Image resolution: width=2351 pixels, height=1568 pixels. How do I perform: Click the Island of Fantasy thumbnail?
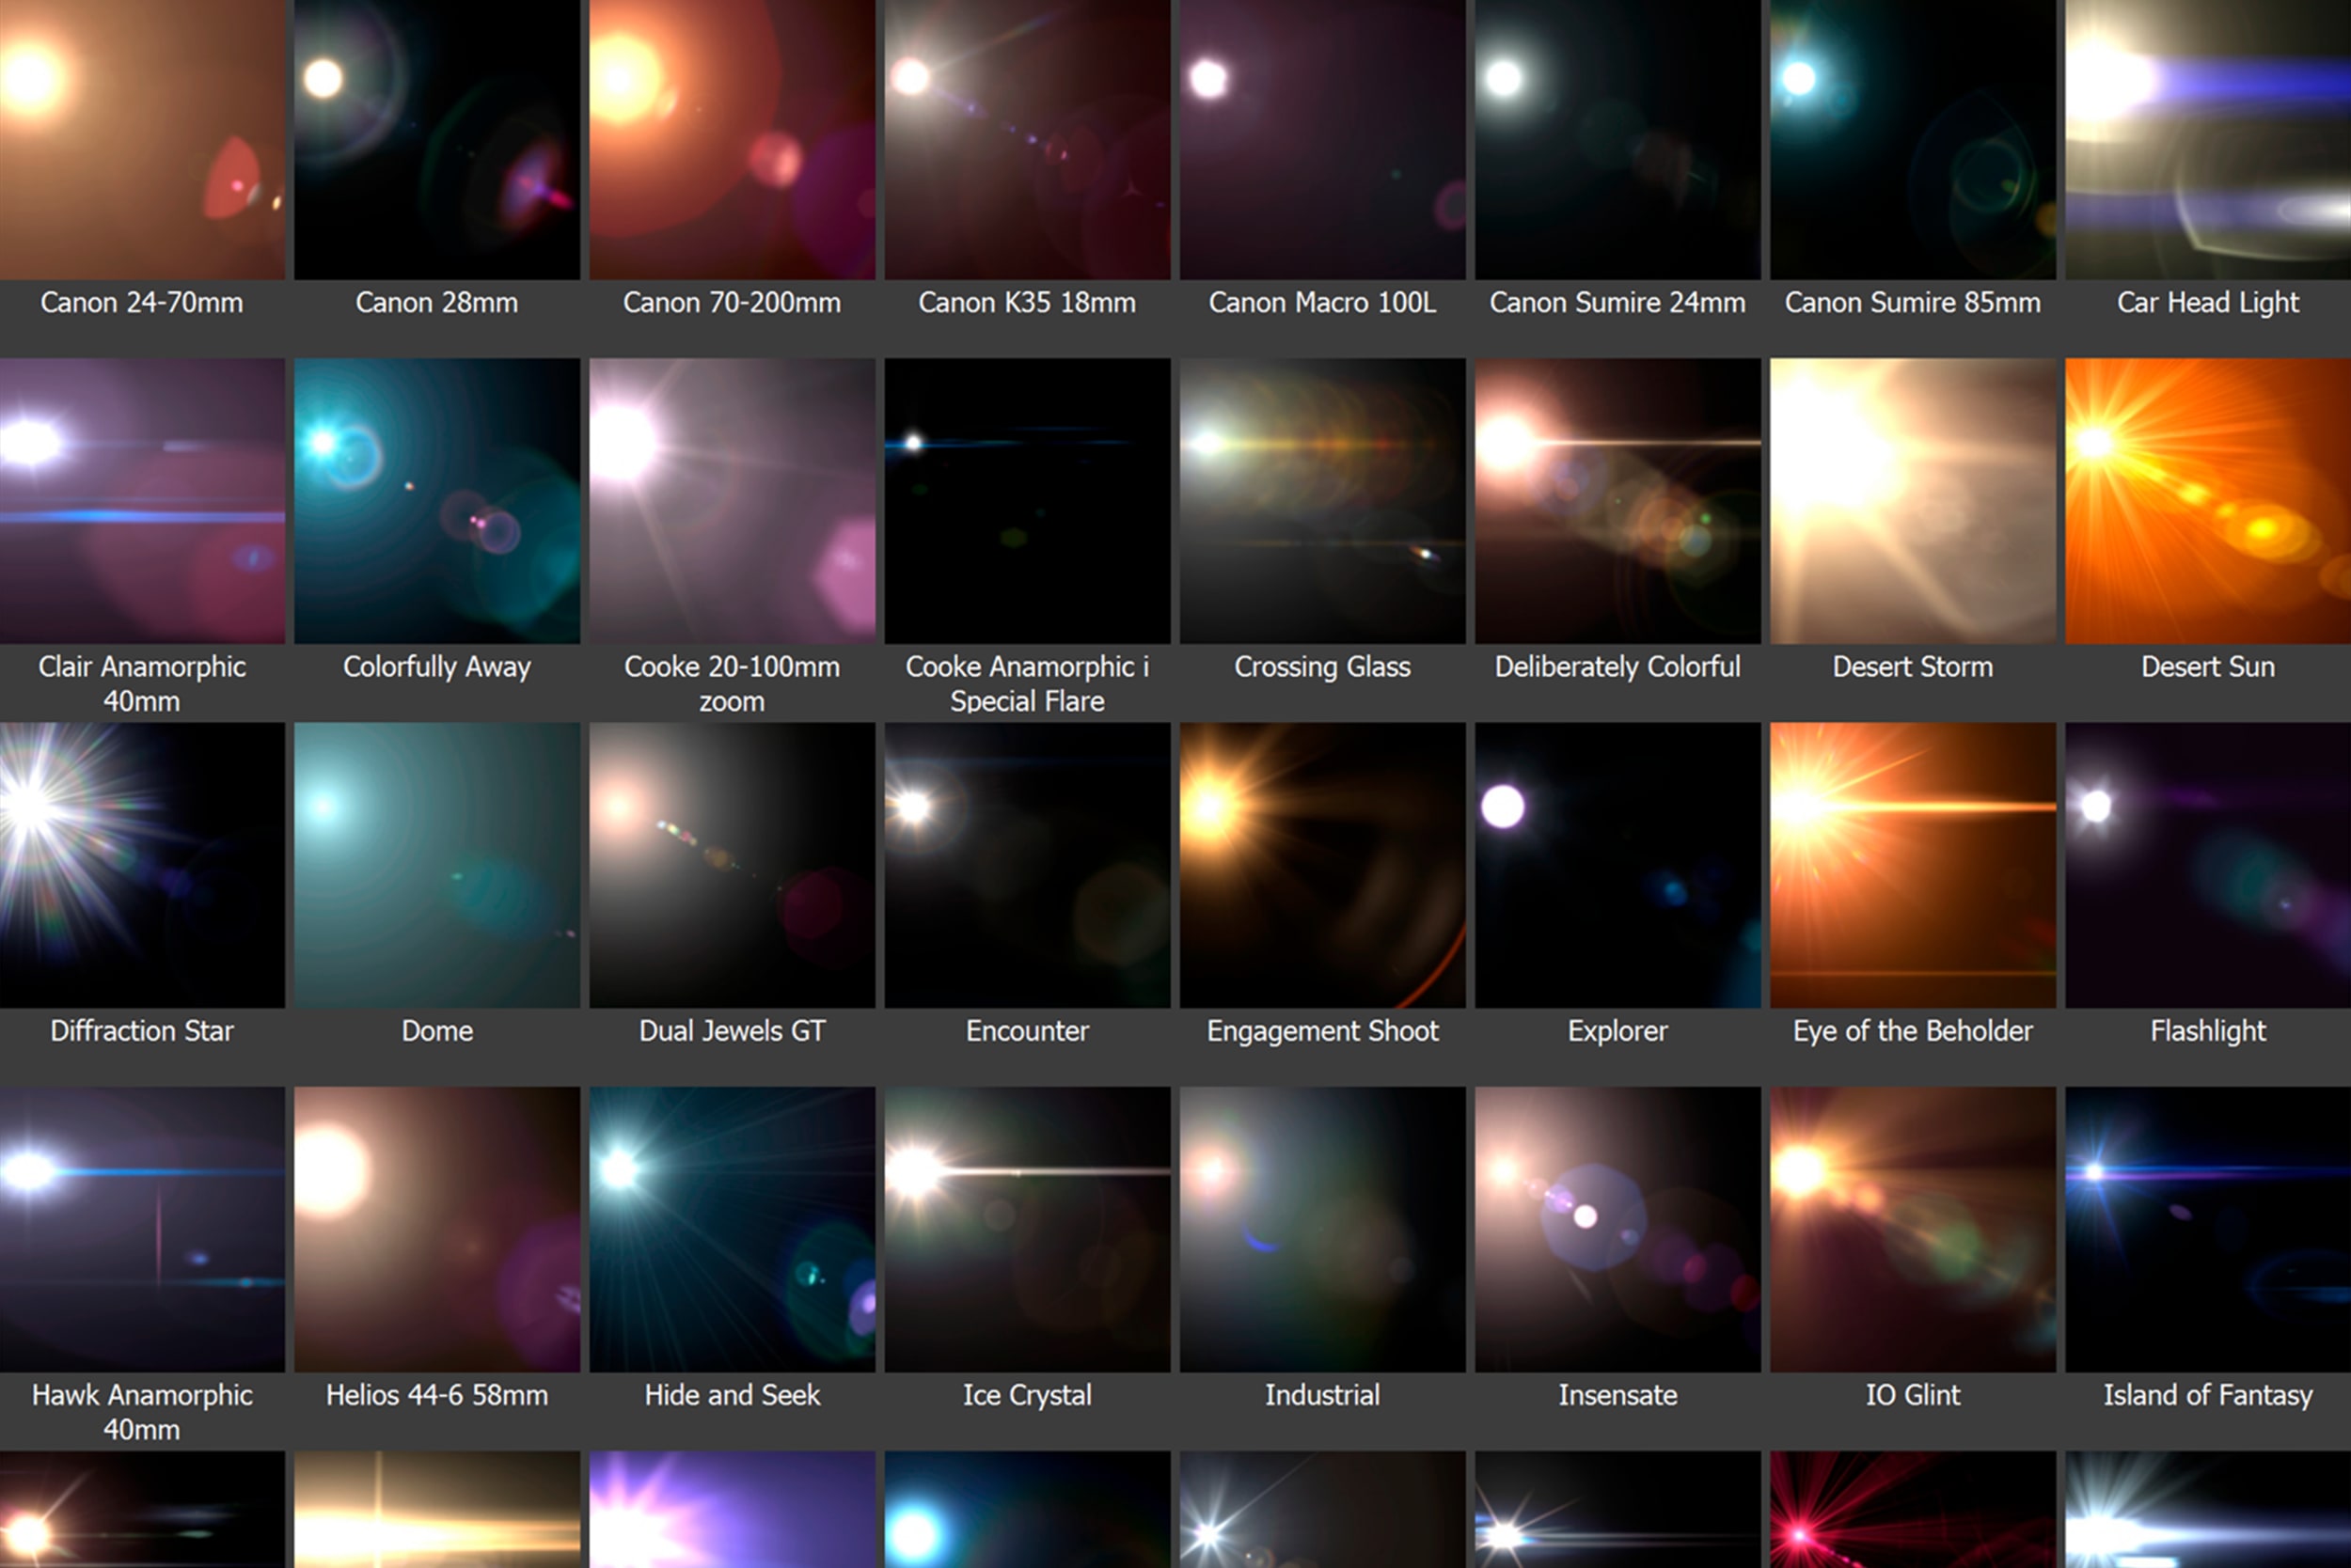click(x=2207, y=1228)
